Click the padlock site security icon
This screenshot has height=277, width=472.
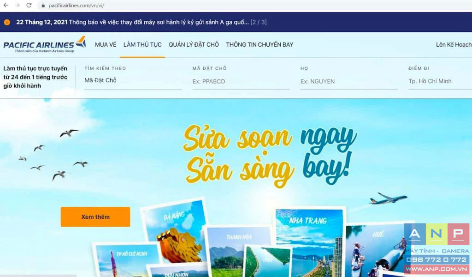point(43,6)
